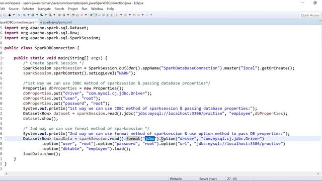
Task: Click the Smart Insert status entry
Action: coord(208,179)
